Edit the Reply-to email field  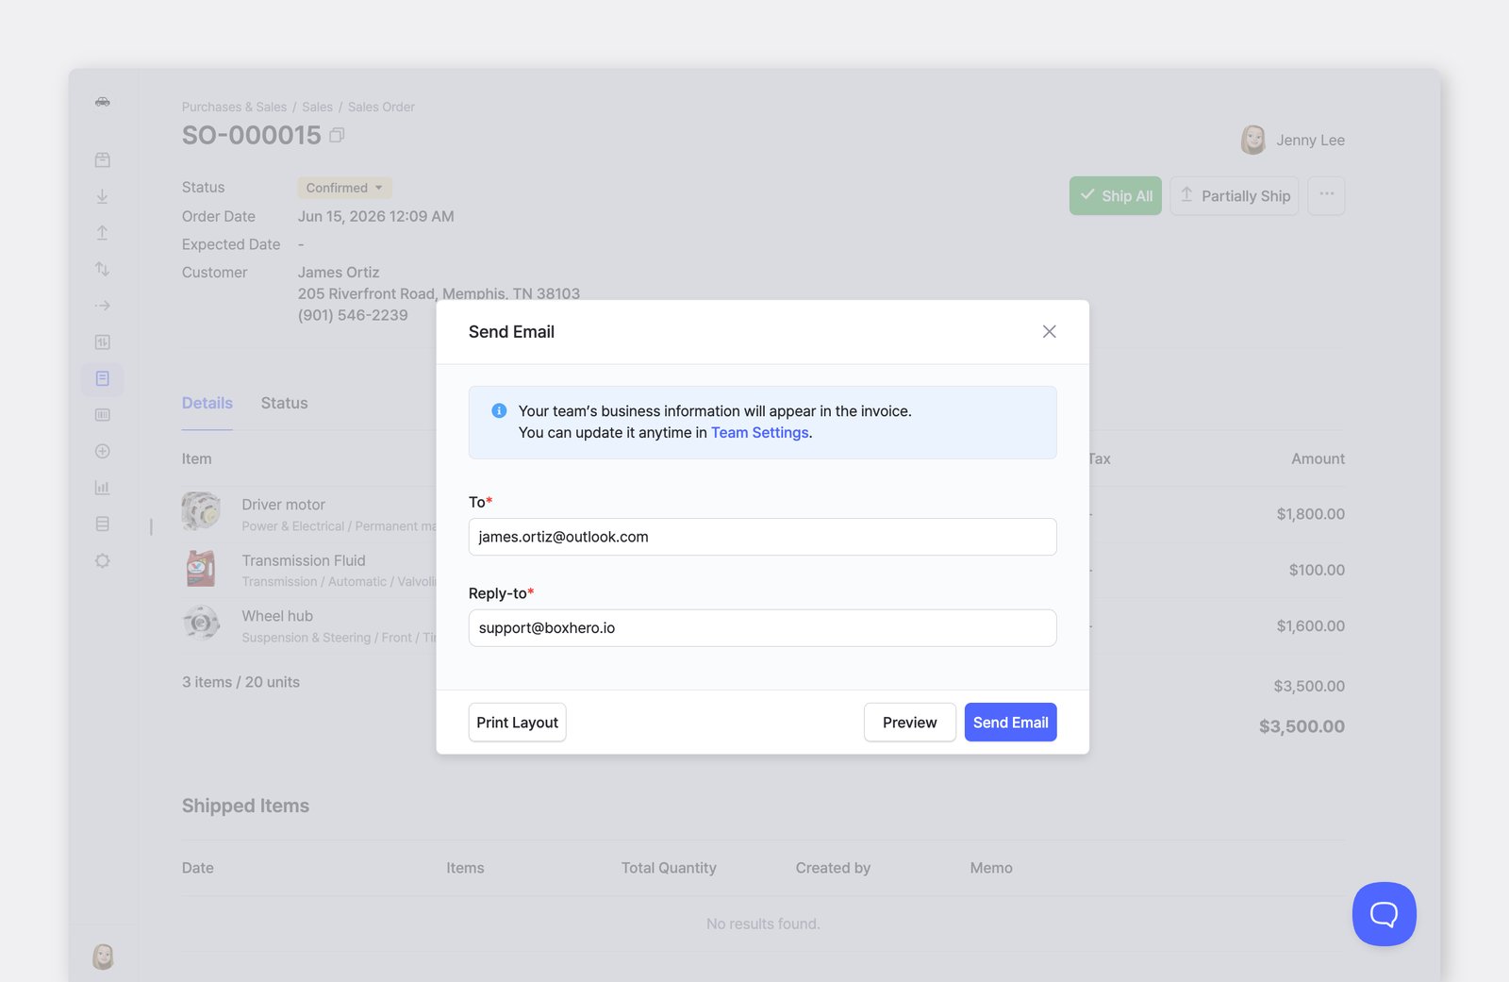click(x=762, y=628)
